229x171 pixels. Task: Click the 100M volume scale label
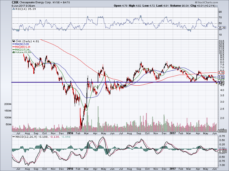pyautogui.click(x=8, y=118)
